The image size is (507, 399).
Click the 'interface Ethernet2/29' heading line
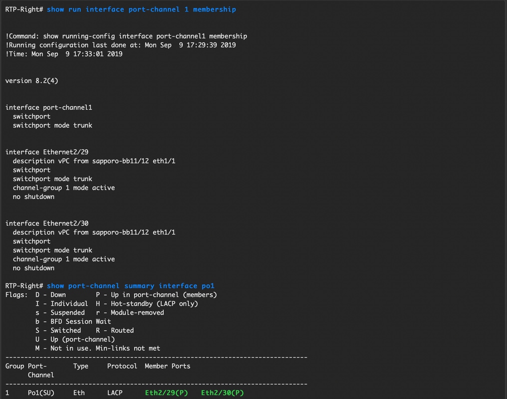47,152
